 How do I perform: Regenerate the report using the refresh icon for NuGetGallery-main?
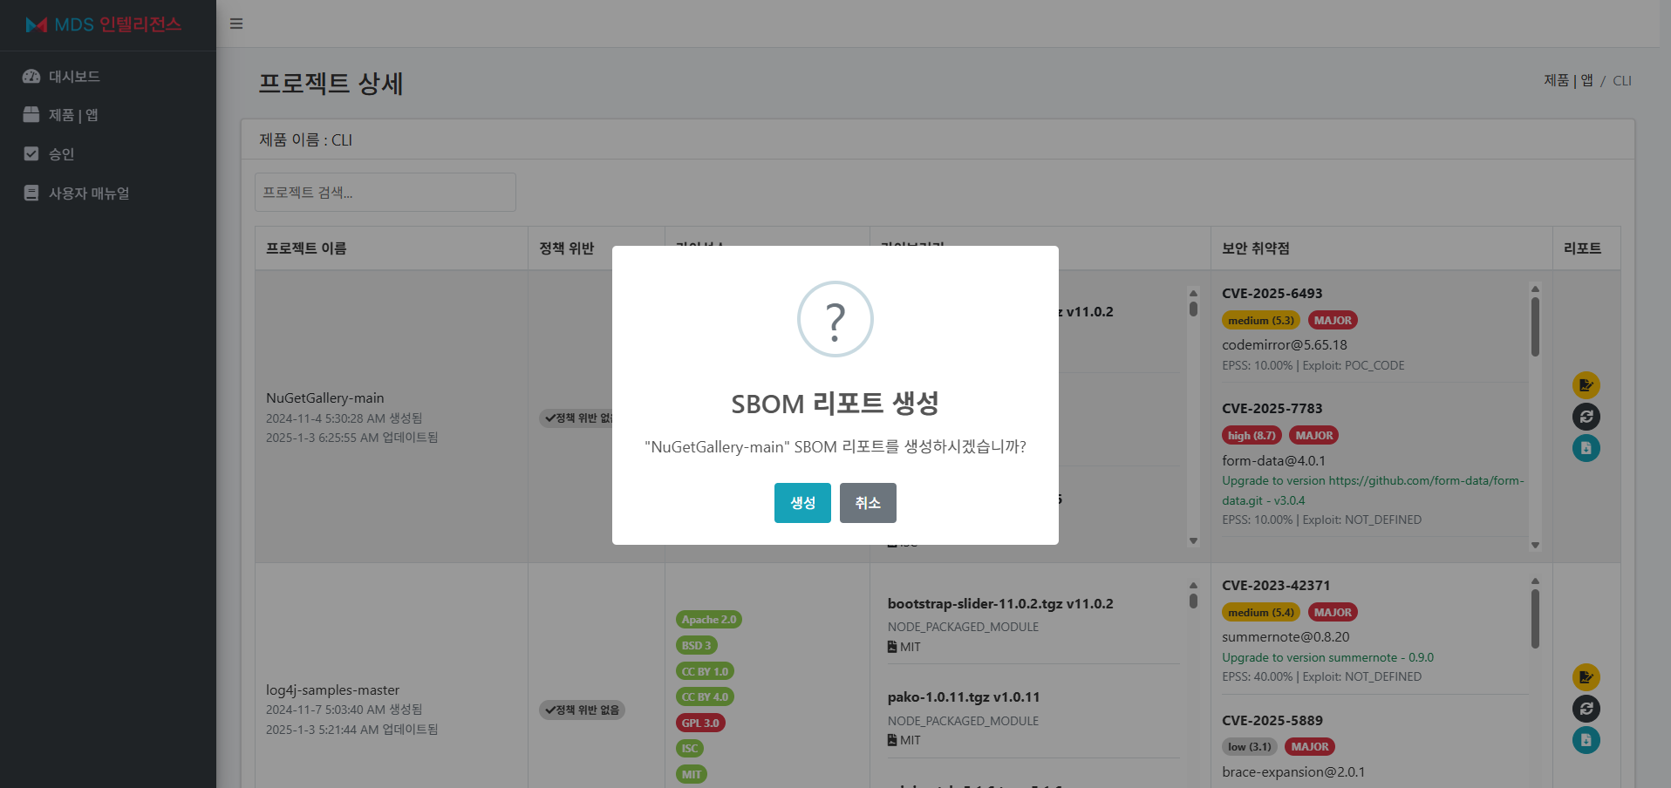pyautogui.click(x=1586, y=417)
